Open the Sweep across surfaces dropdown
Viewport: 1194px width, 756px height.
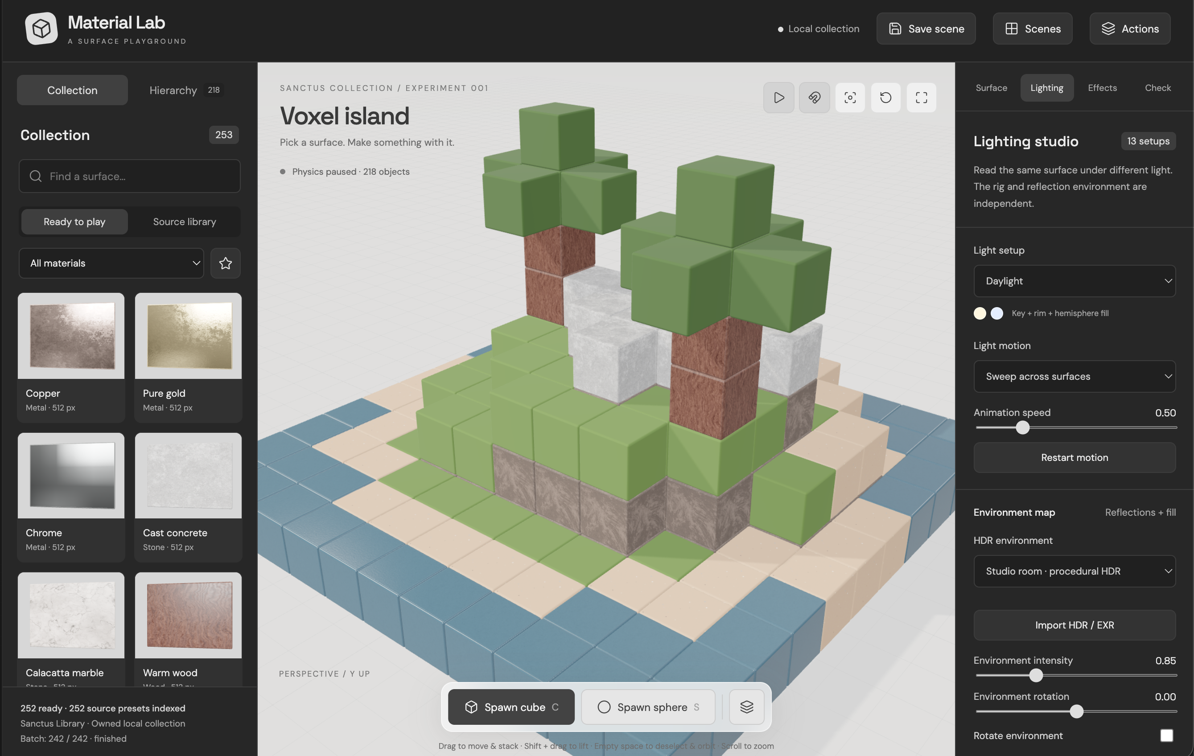point(1075,376)
